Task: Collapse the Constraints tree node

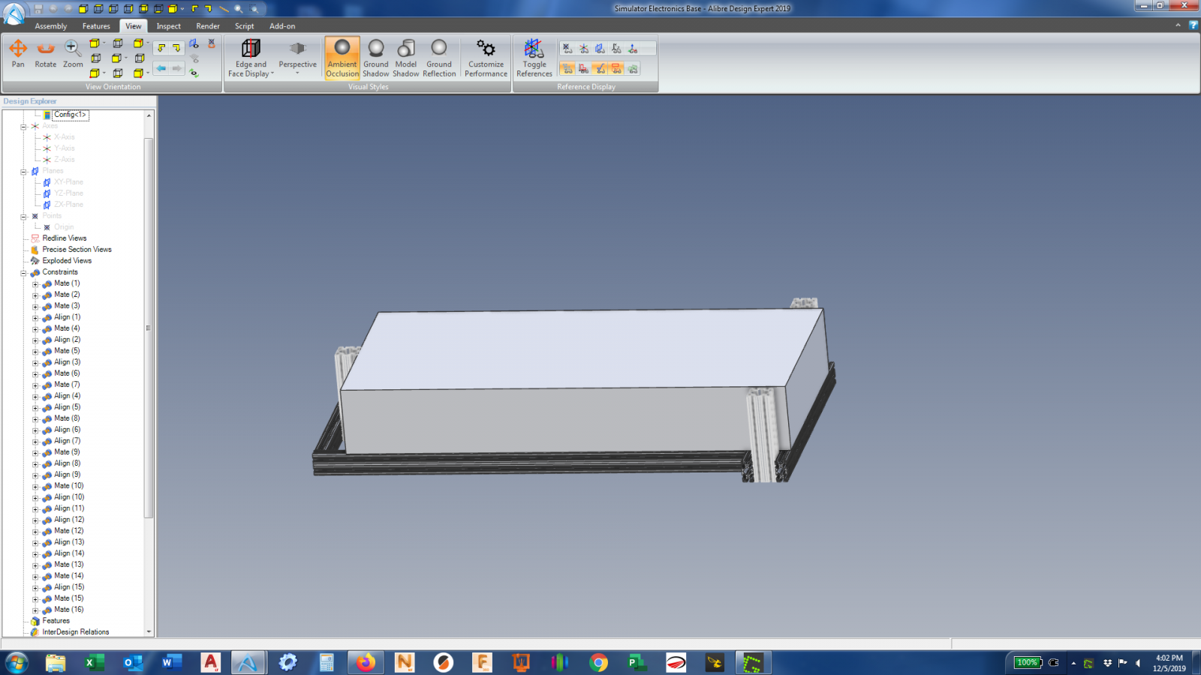Action: [23, 273]
